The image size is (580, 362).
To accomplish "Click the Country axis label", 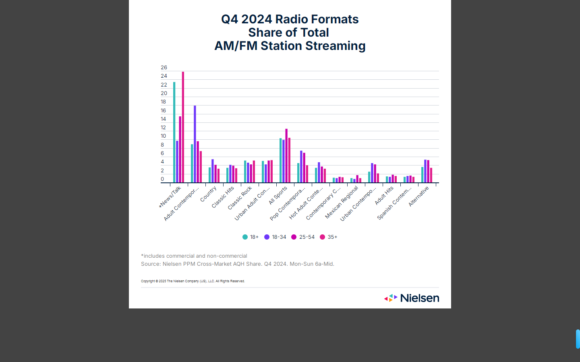I will [209, 194].
